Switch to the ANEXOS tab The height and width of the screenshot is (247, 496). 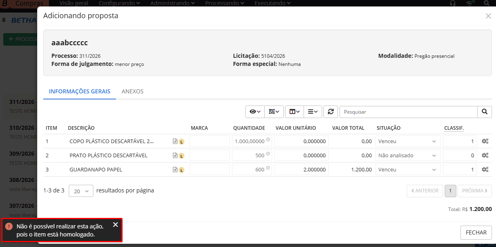pos(133,91)
